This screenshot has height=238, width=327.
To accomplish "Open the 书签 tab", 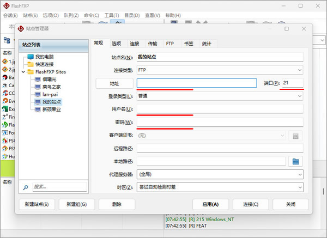I will coord(189,44).
